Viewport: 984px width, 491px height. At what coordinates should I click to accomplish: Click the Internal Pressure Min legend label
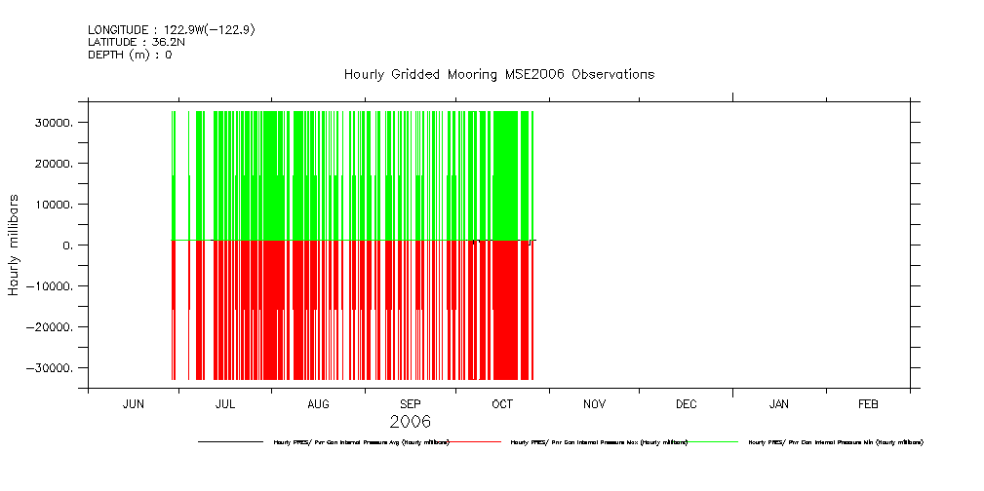[835, 442]
